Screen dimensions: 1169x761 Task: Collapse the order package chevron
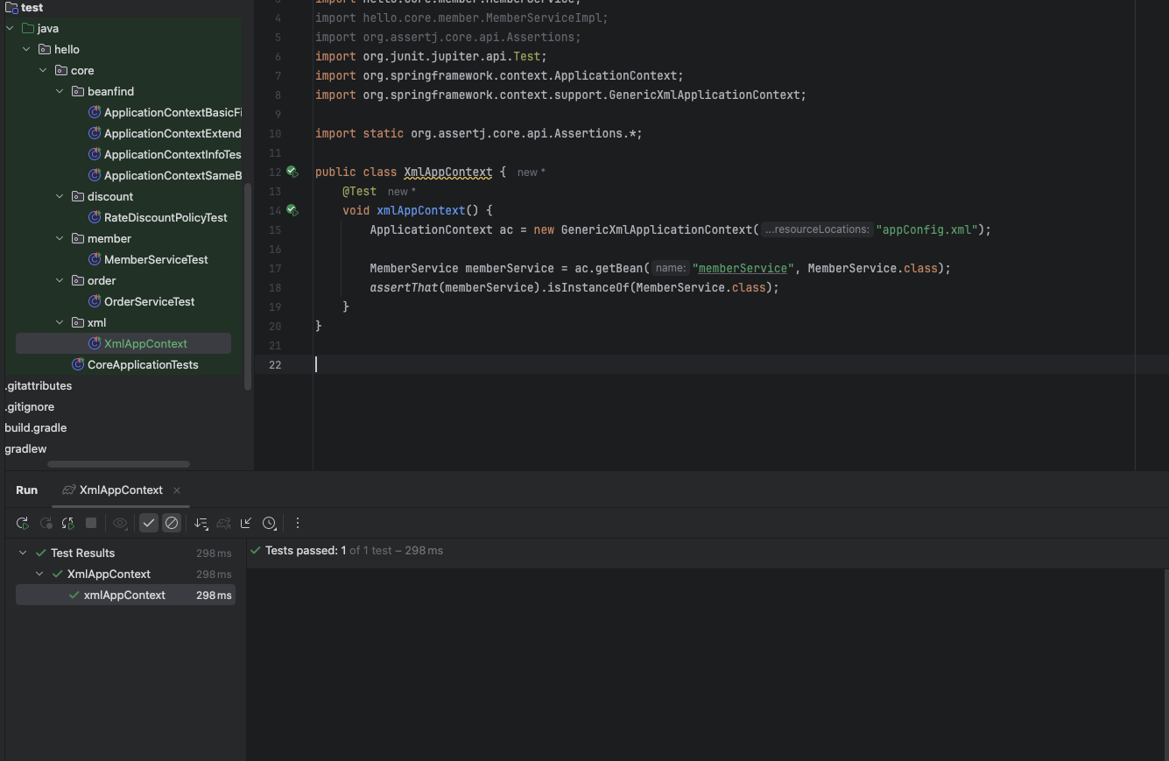pyautogui.click(x=60, y=281)
